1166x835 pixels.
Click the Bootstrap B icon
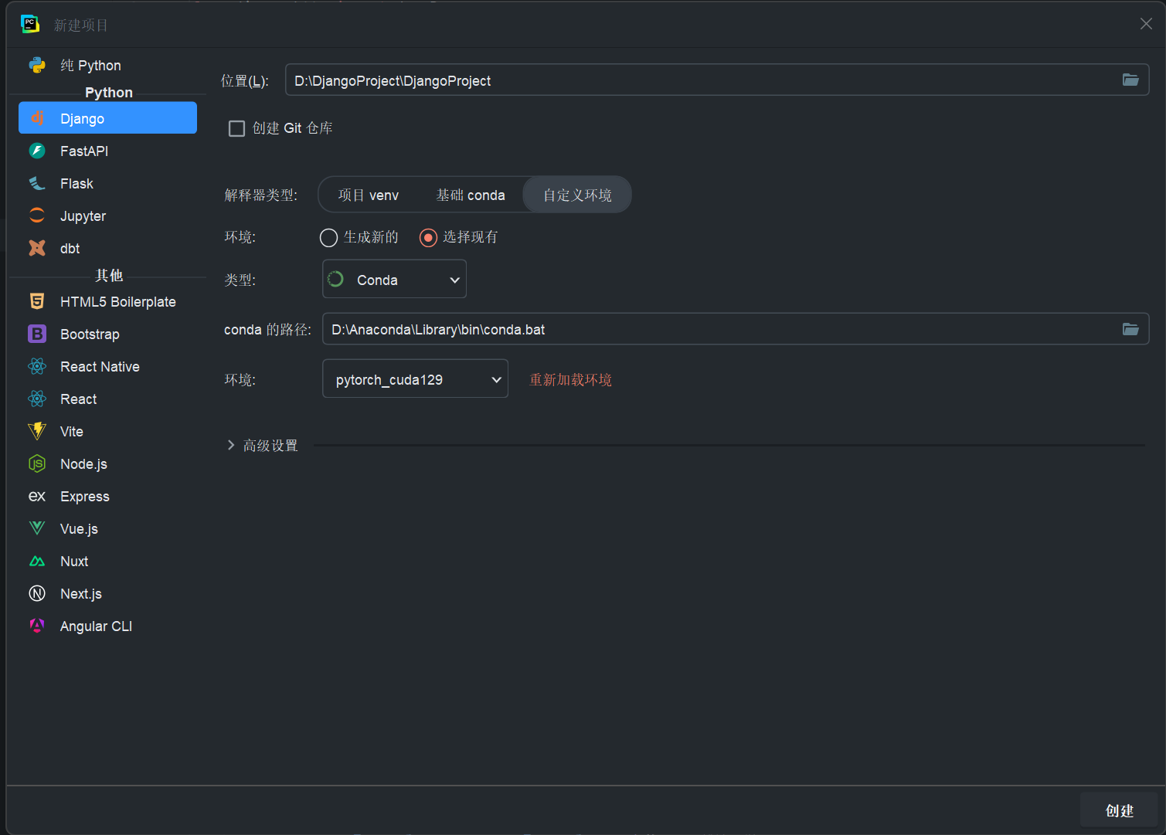(x=37, y=334)
